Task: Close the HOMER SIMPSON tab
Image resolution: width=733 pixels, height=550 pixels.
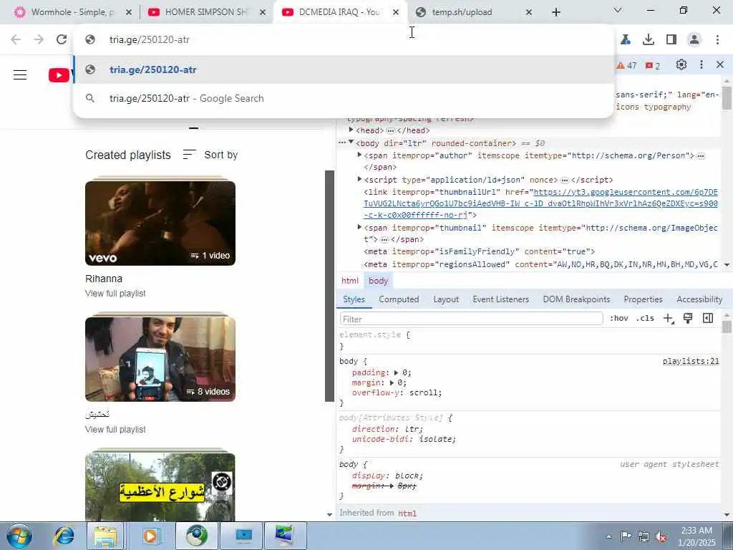Action: (263, 13)
